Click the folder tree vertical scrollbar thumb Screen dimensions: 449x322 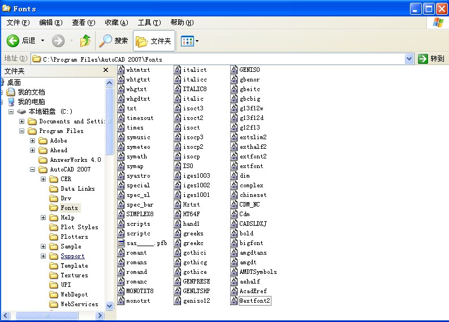(x=109, y=121)
